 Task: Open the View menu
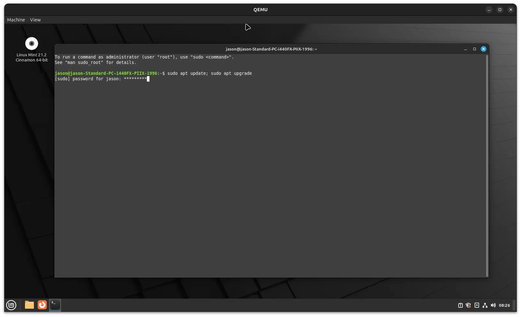coord(35,20)
